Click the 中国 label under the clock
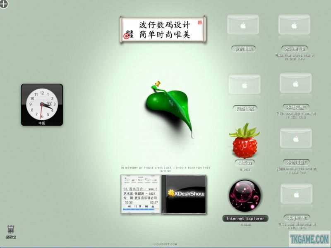The image size is (331, 248). [42, 123]
